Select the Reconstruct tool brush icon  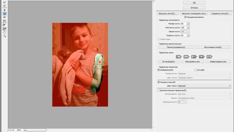coord(5,5)
